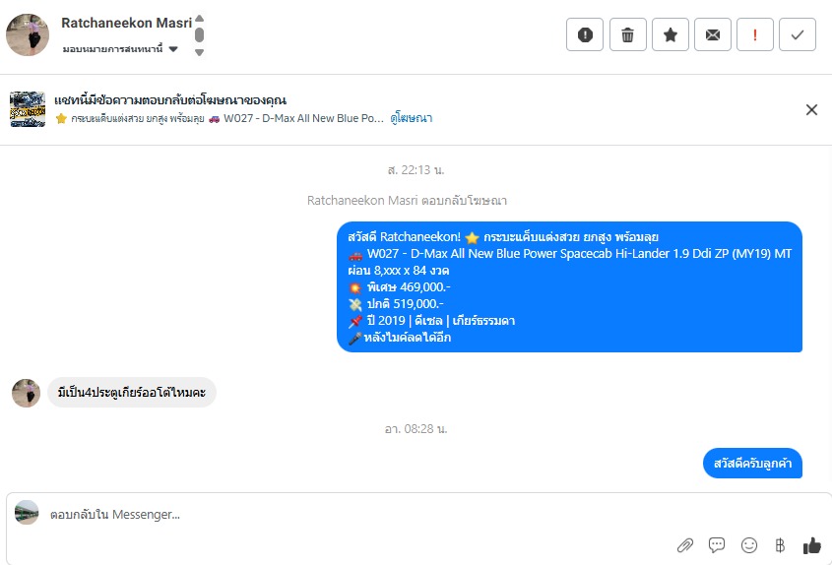
Task: Mark conversation as spam with exclamation circle icon
Action: [585, 34]
